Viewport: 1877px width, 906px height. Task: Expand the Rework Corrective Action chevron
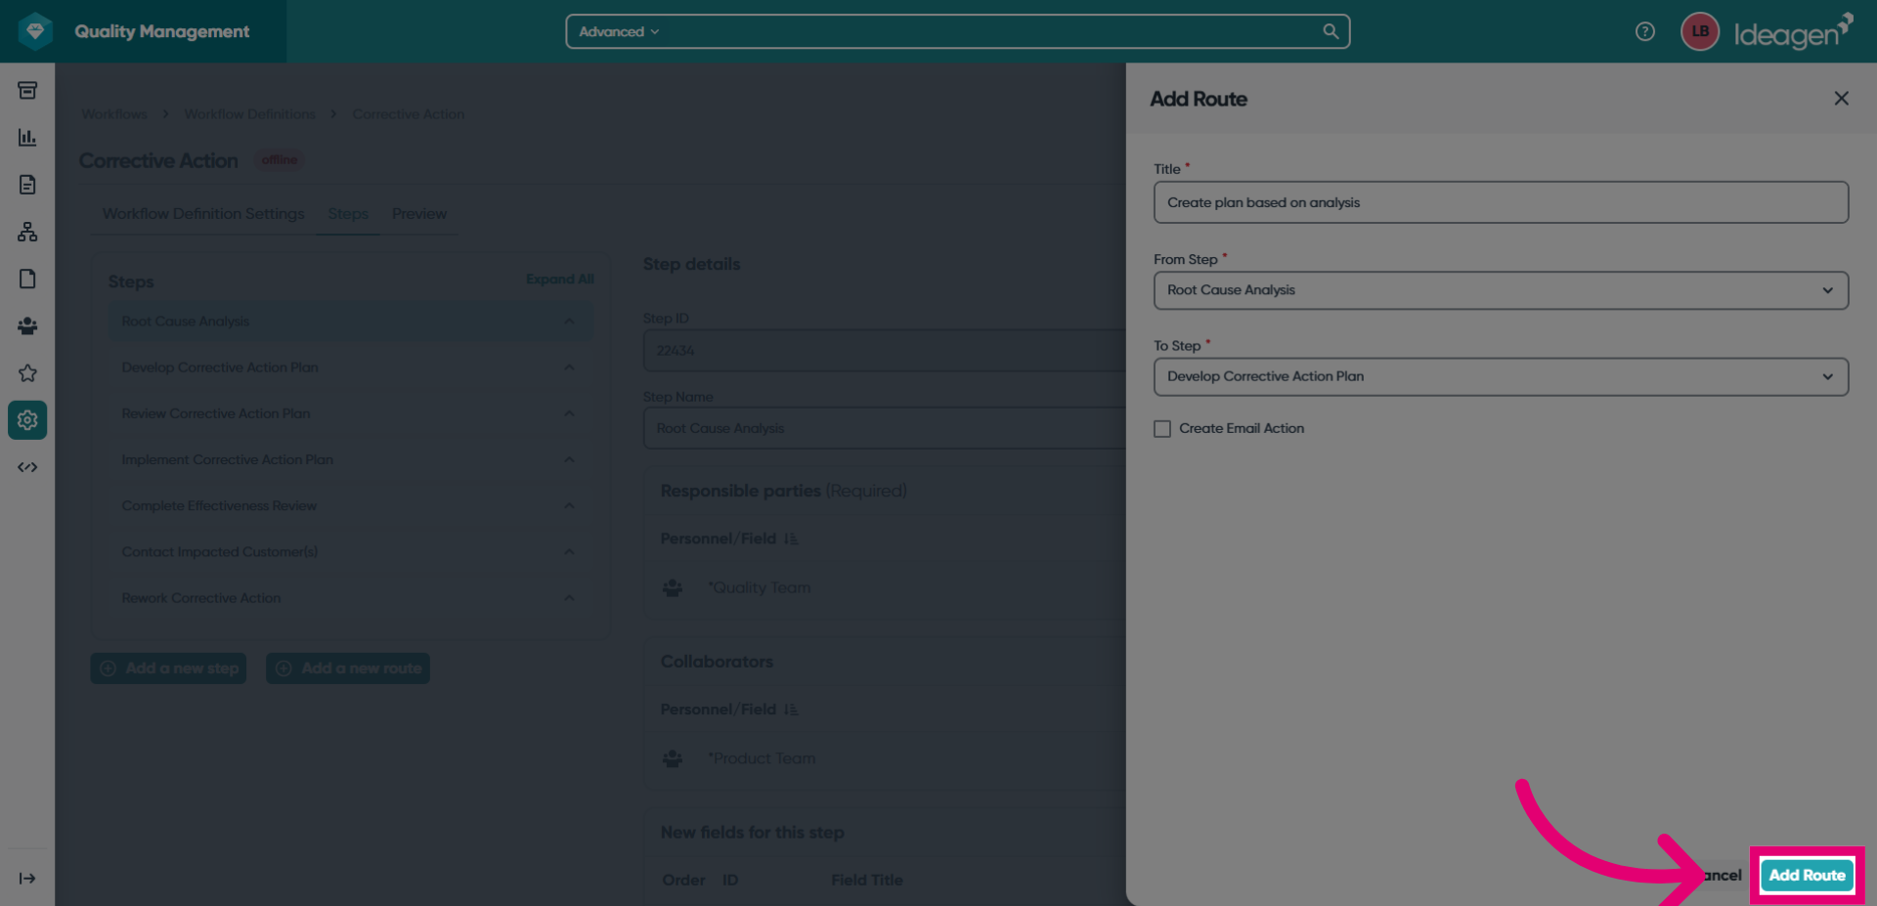[x=569, y=598]
